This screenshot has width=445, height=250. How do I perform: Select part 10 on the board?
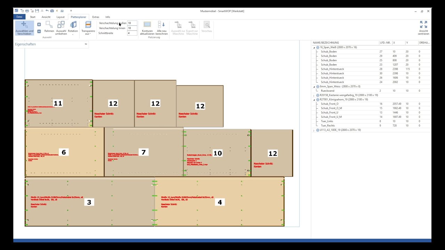(217, 153)
